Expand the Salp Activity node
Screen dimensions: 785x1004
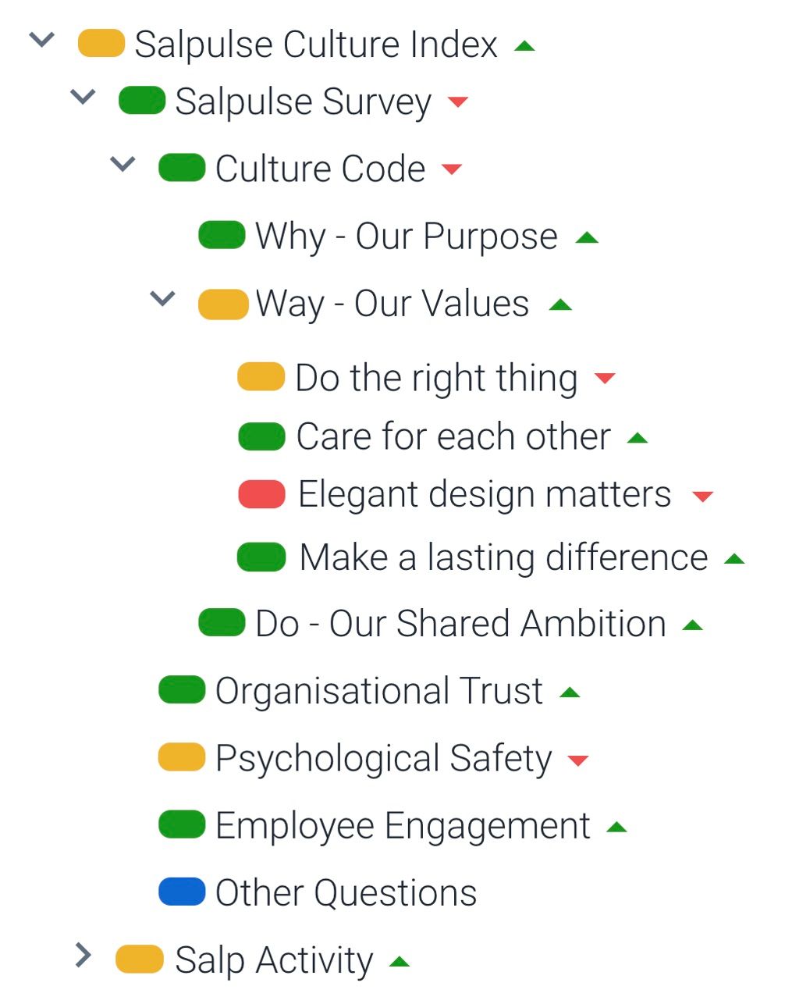point(83,955)
